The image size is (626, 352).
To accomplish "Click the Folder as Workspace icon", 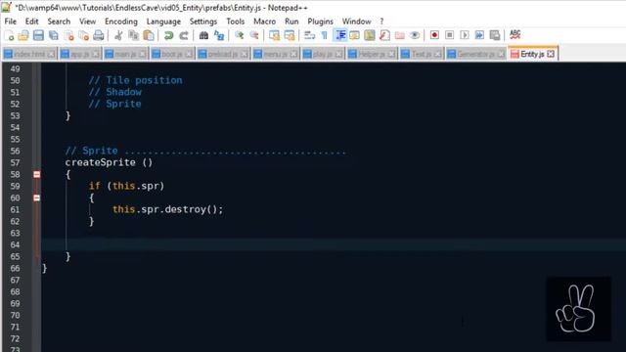I will pyautogui.click(x=400, y=35).
